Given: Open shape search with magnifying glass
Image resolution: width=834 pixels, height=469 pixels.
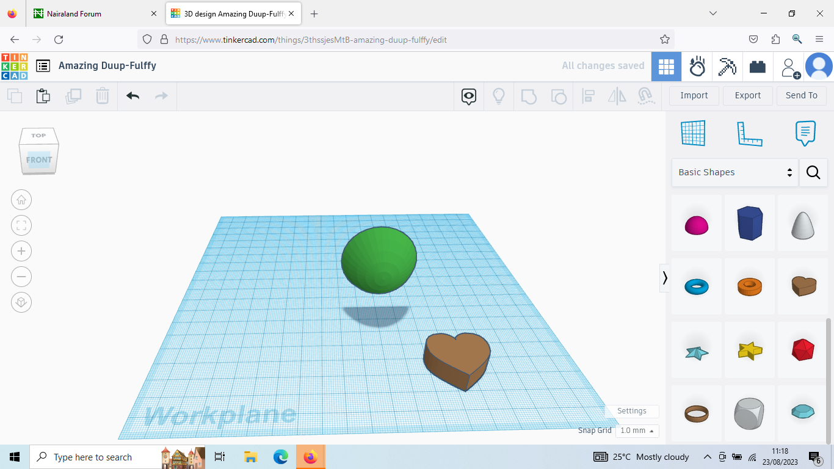Looking at the screenshot, I should pyautogui.click(x=813, y=172).
